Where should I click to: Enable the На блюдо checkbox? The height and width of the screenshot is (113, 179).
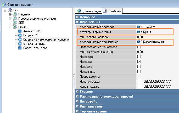(139, 57)
